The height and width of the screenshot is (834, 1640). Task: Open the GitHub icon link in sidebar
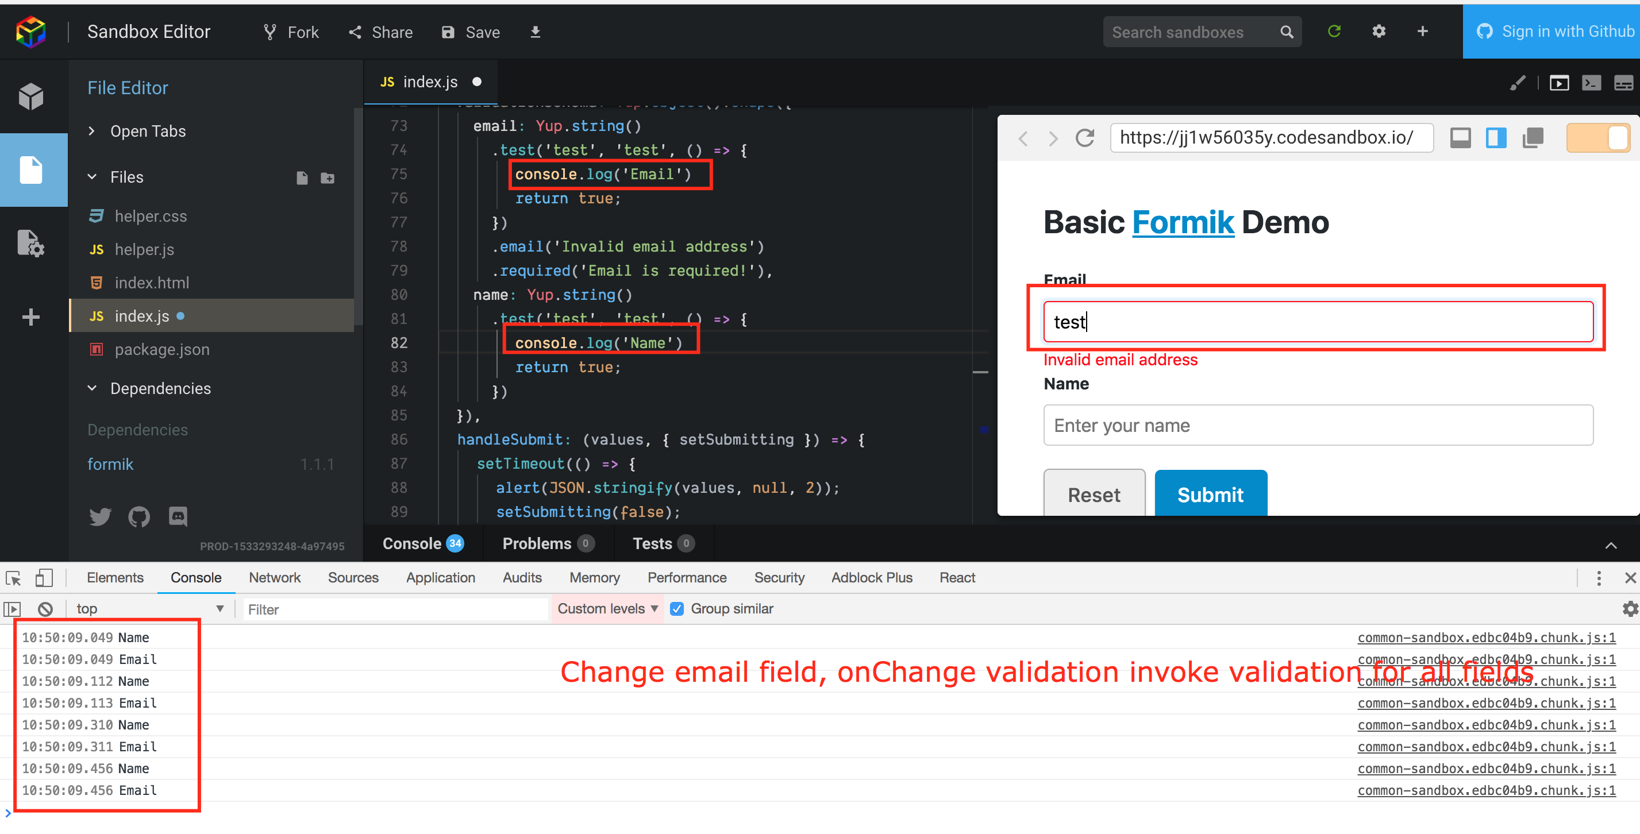[x=139, y=516]
